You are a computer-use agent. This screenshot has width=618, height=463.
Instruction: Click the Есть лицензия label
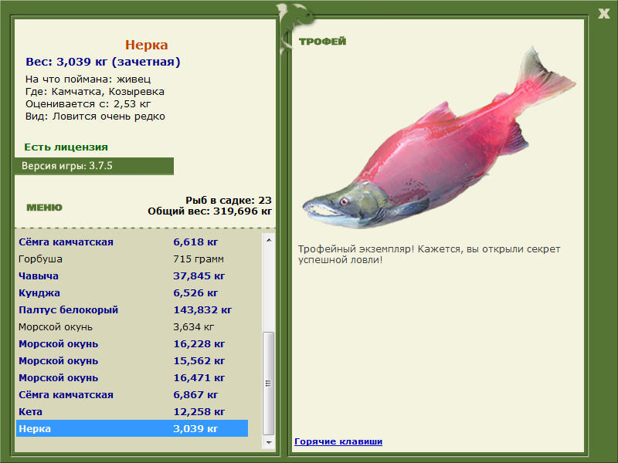point(66,147)
